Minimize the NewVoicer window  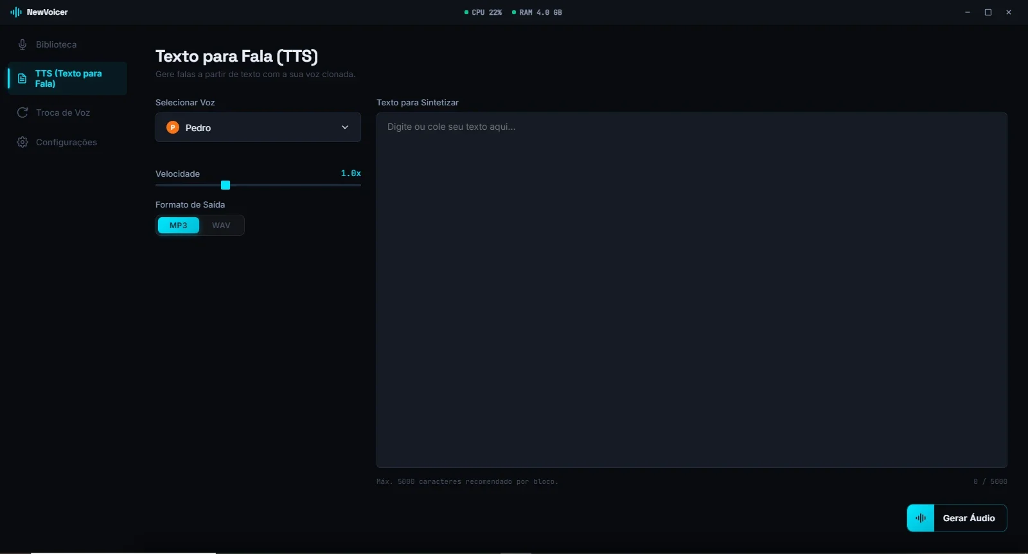tap(968, 12)
